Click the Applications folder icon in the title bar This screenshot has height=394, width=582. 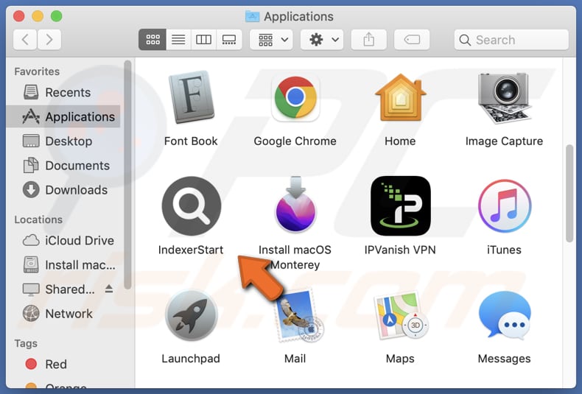[253, 16]
